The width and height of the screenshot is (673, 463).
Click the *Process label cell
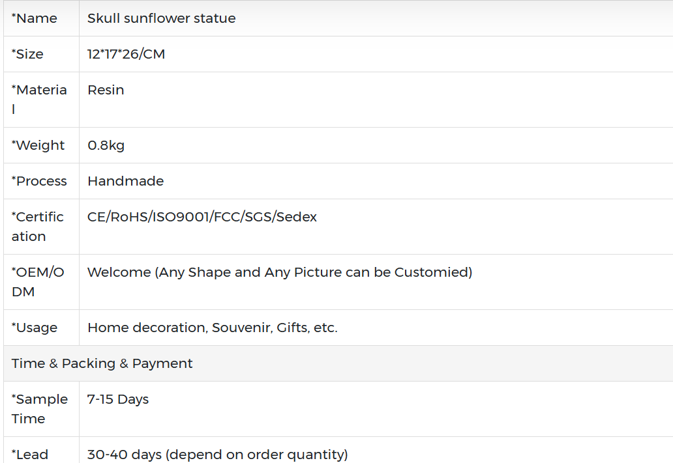point(39,181)
